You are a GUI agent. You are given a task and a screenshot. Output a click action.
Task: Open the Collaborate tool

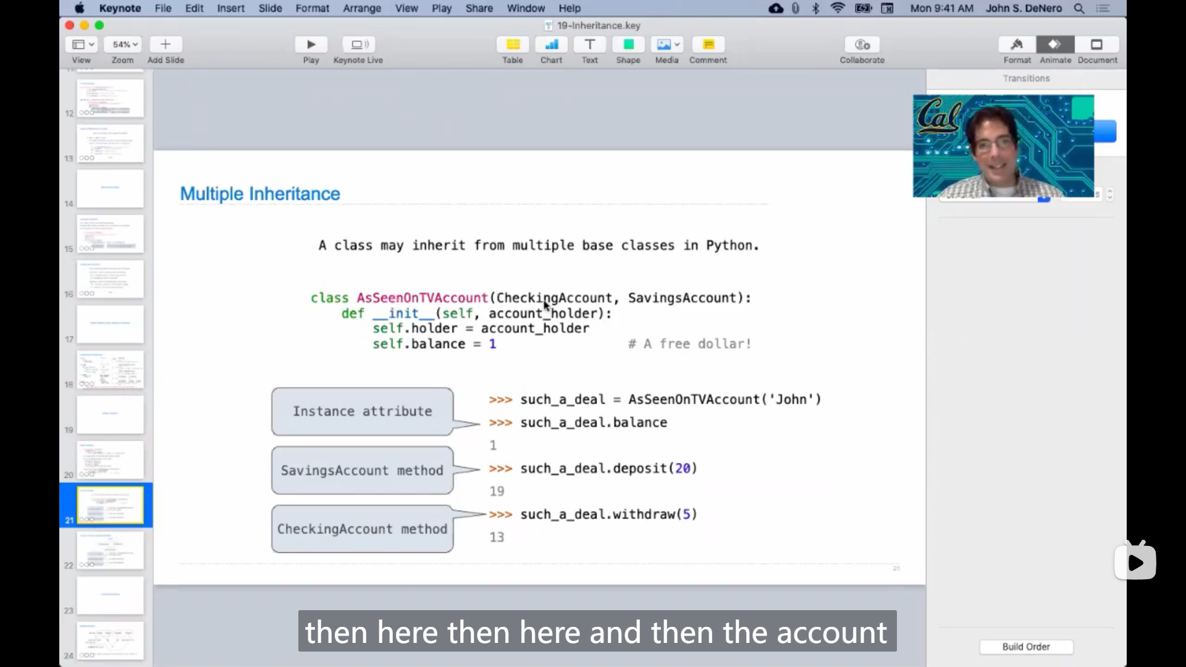tap(862, 44)
